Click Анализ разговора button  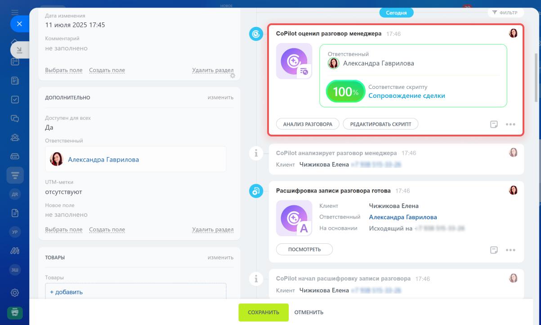coord(308,124)
